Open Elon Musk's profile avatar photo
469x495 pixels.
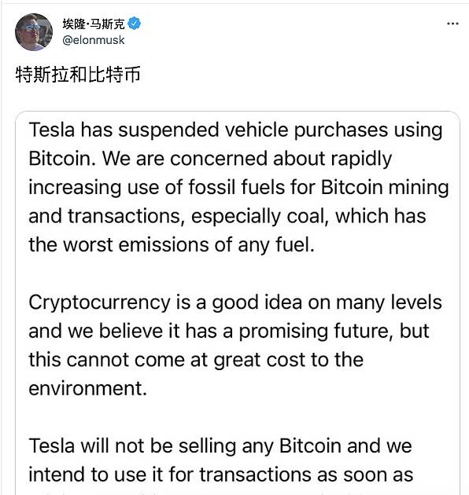tap(34, 32)
